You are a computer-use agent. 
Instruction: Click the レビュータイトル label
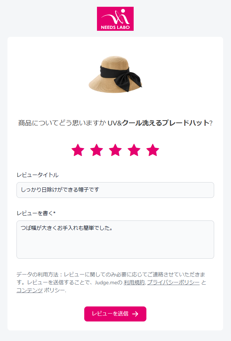(x=37, y=175)
